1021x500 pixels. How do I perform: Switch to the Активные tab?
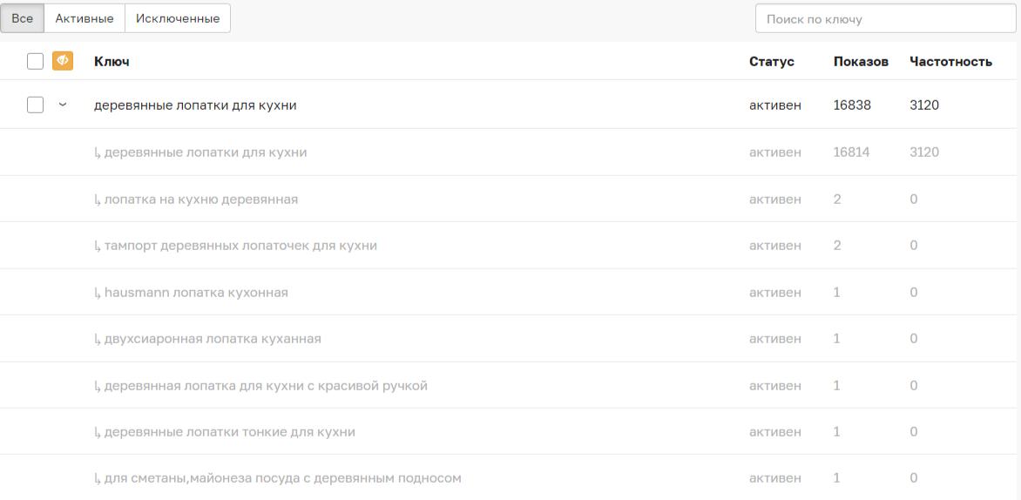click(x=85, y=18)
